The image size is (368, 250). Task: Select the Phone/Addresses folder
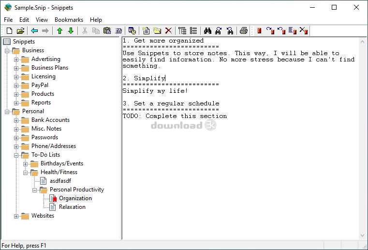pos(54,146)
